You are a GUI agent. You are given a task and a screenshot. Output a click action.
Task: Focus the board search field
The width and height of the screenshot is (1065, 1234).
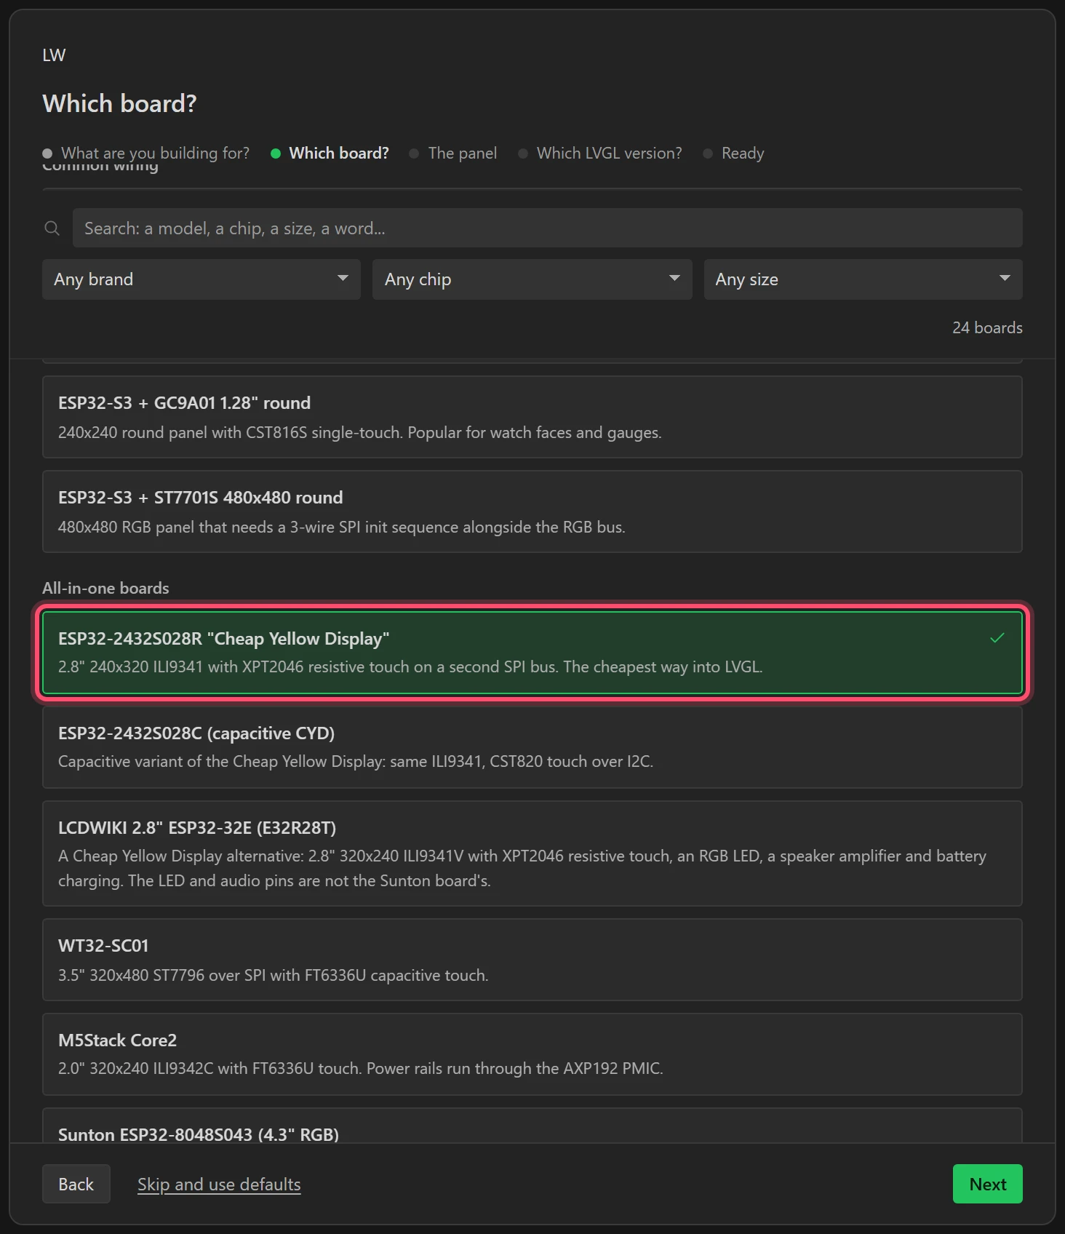(x=547, y=228)
